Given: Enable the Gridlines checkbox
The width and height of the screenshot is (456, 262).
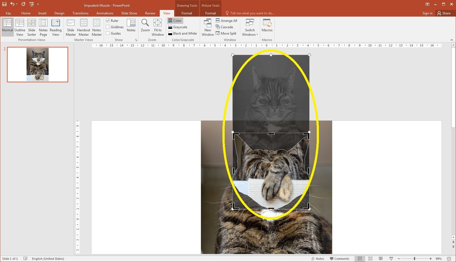Looking at the screenshot, I should 108,27.
